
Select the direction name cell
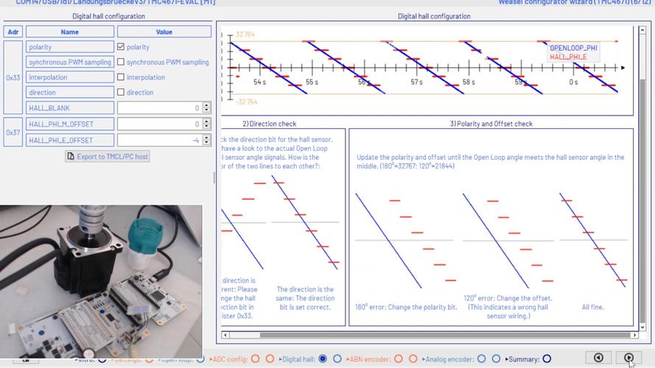(x=70, y=92)
